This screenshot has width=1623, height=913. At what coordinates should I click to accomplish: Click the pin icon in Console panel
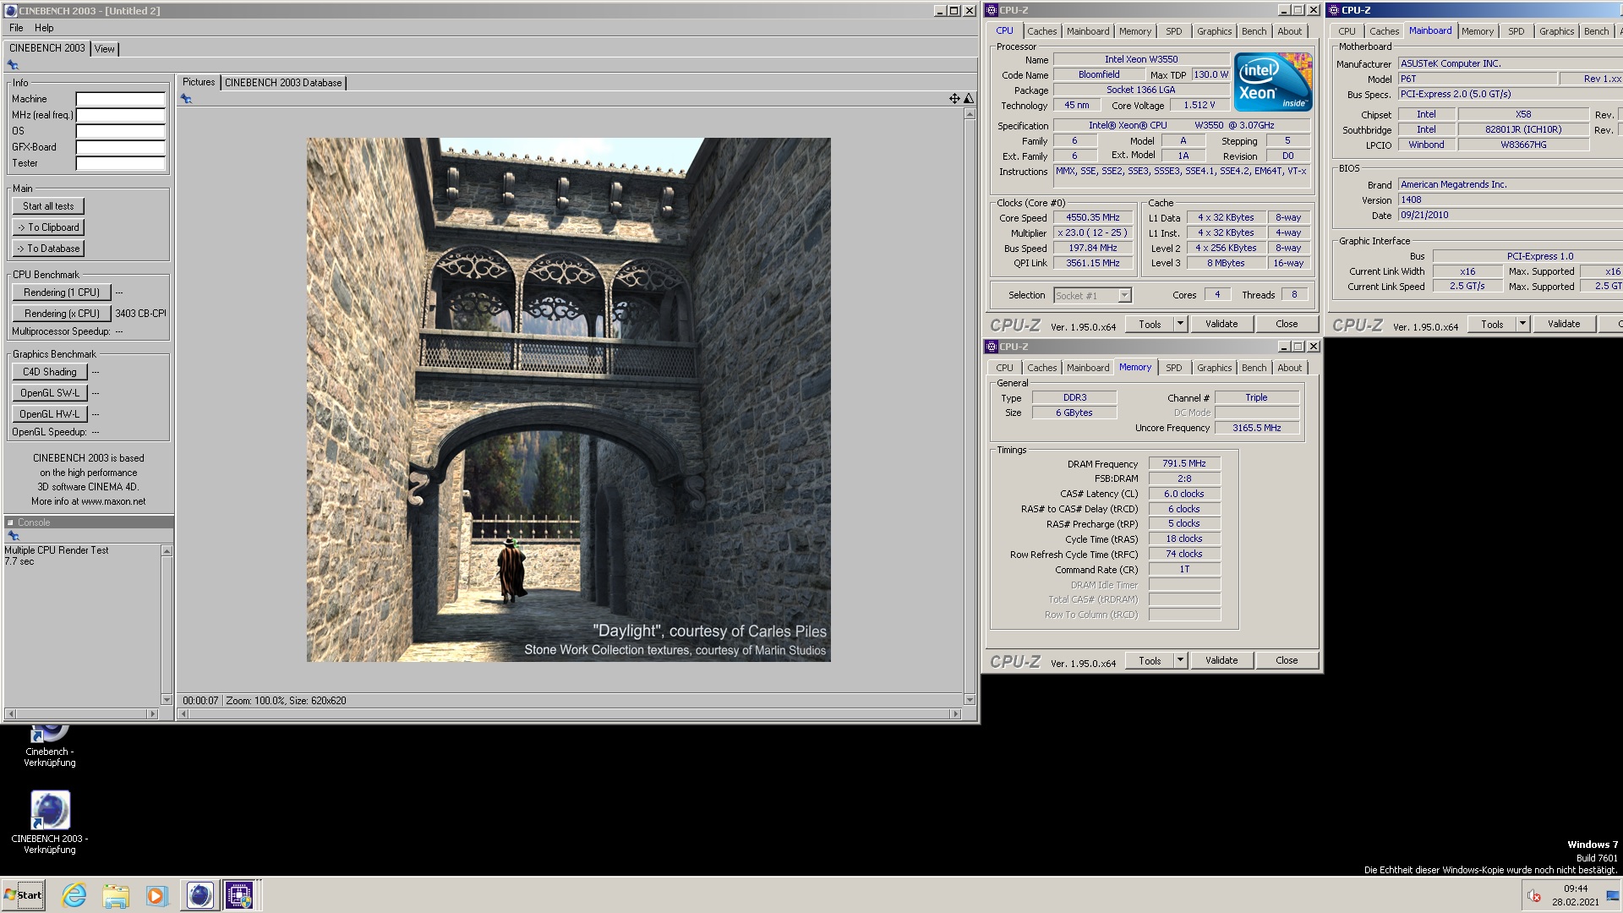point(13,536)
